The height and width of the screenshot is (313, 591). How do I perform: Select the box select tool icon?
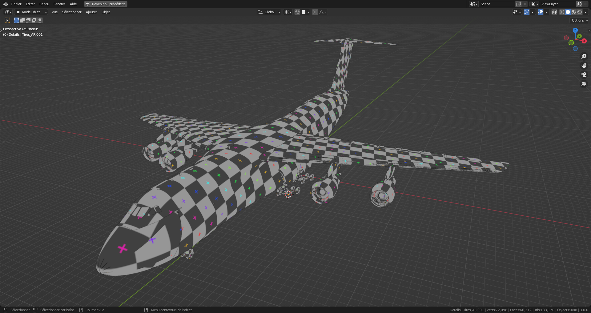pos(7,20)
